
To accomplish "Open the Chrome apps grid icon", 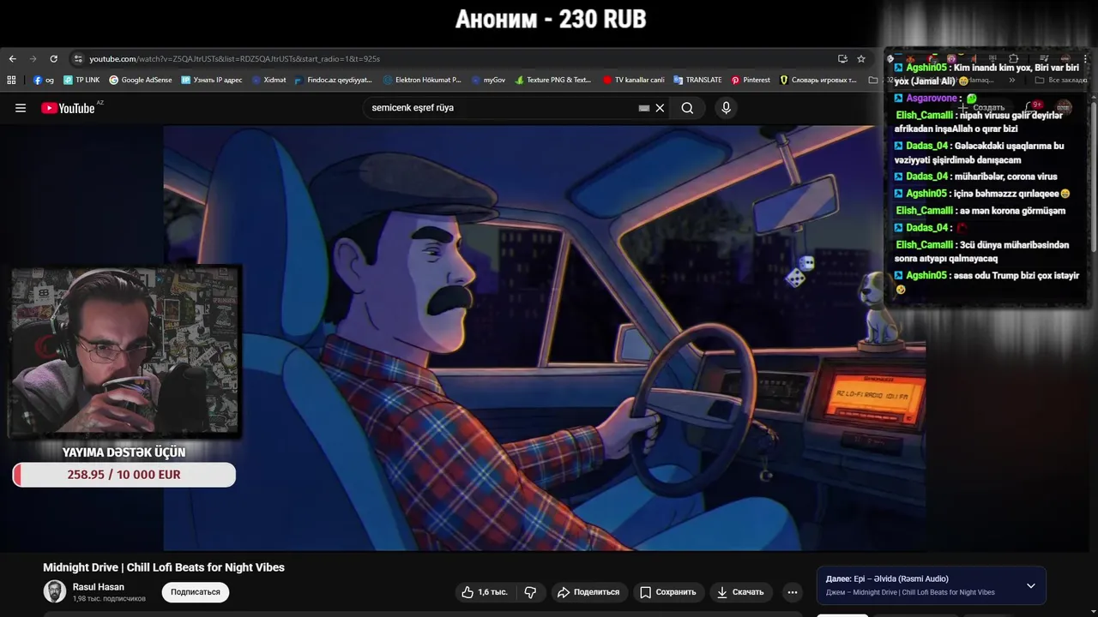I will (11, 80).
